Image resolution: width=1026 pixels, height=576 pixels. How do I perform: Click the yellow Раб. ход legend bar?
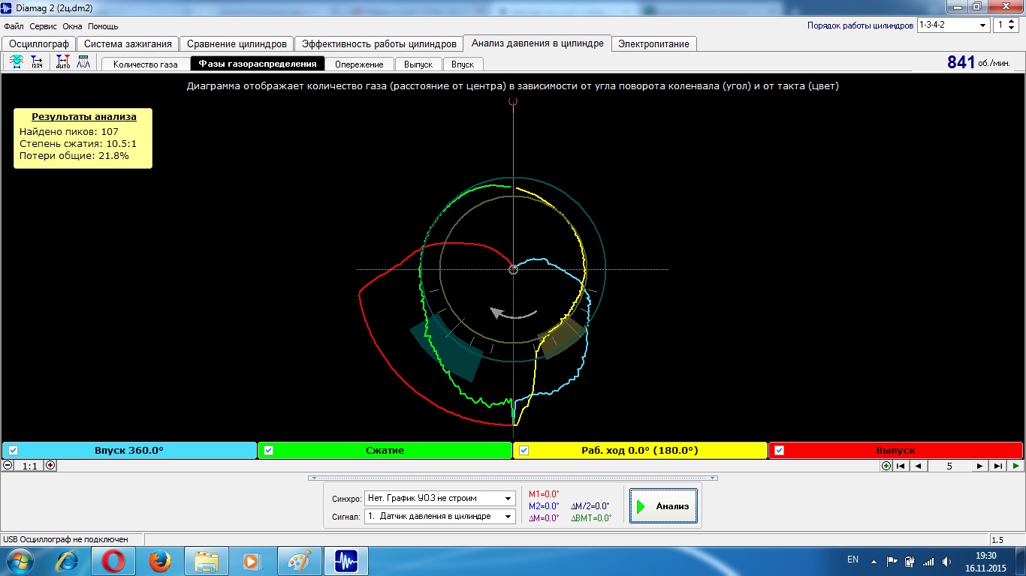pos(640,451)
